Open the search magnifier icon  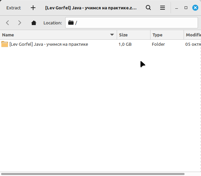click(x=148, y=8)
